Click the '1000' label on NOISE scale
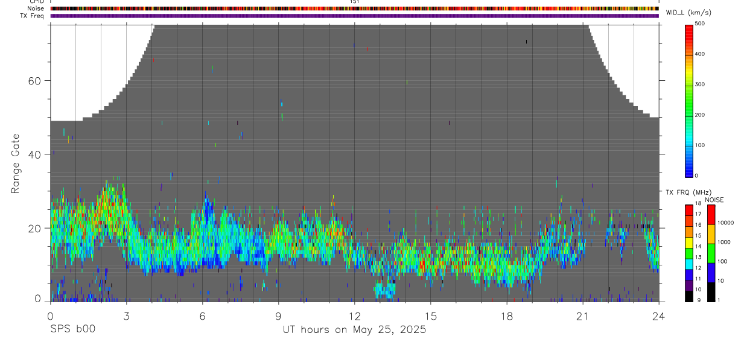This screenshot has width=741, height=342. pos(724,242)
